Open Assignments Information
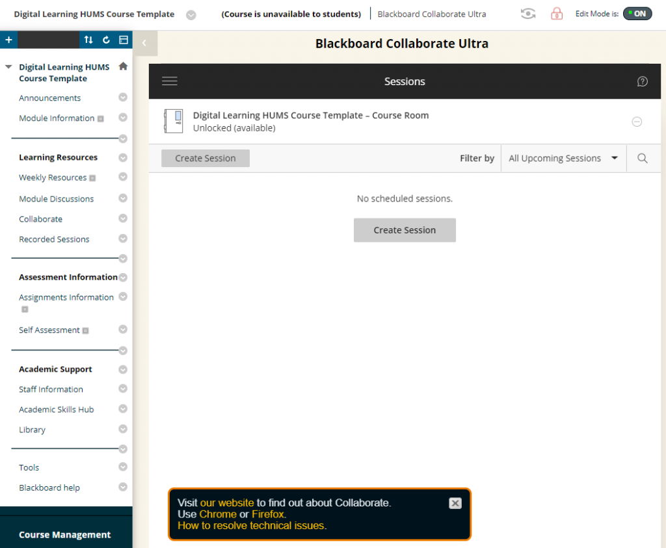666x548 pixels. click(66, 298)
